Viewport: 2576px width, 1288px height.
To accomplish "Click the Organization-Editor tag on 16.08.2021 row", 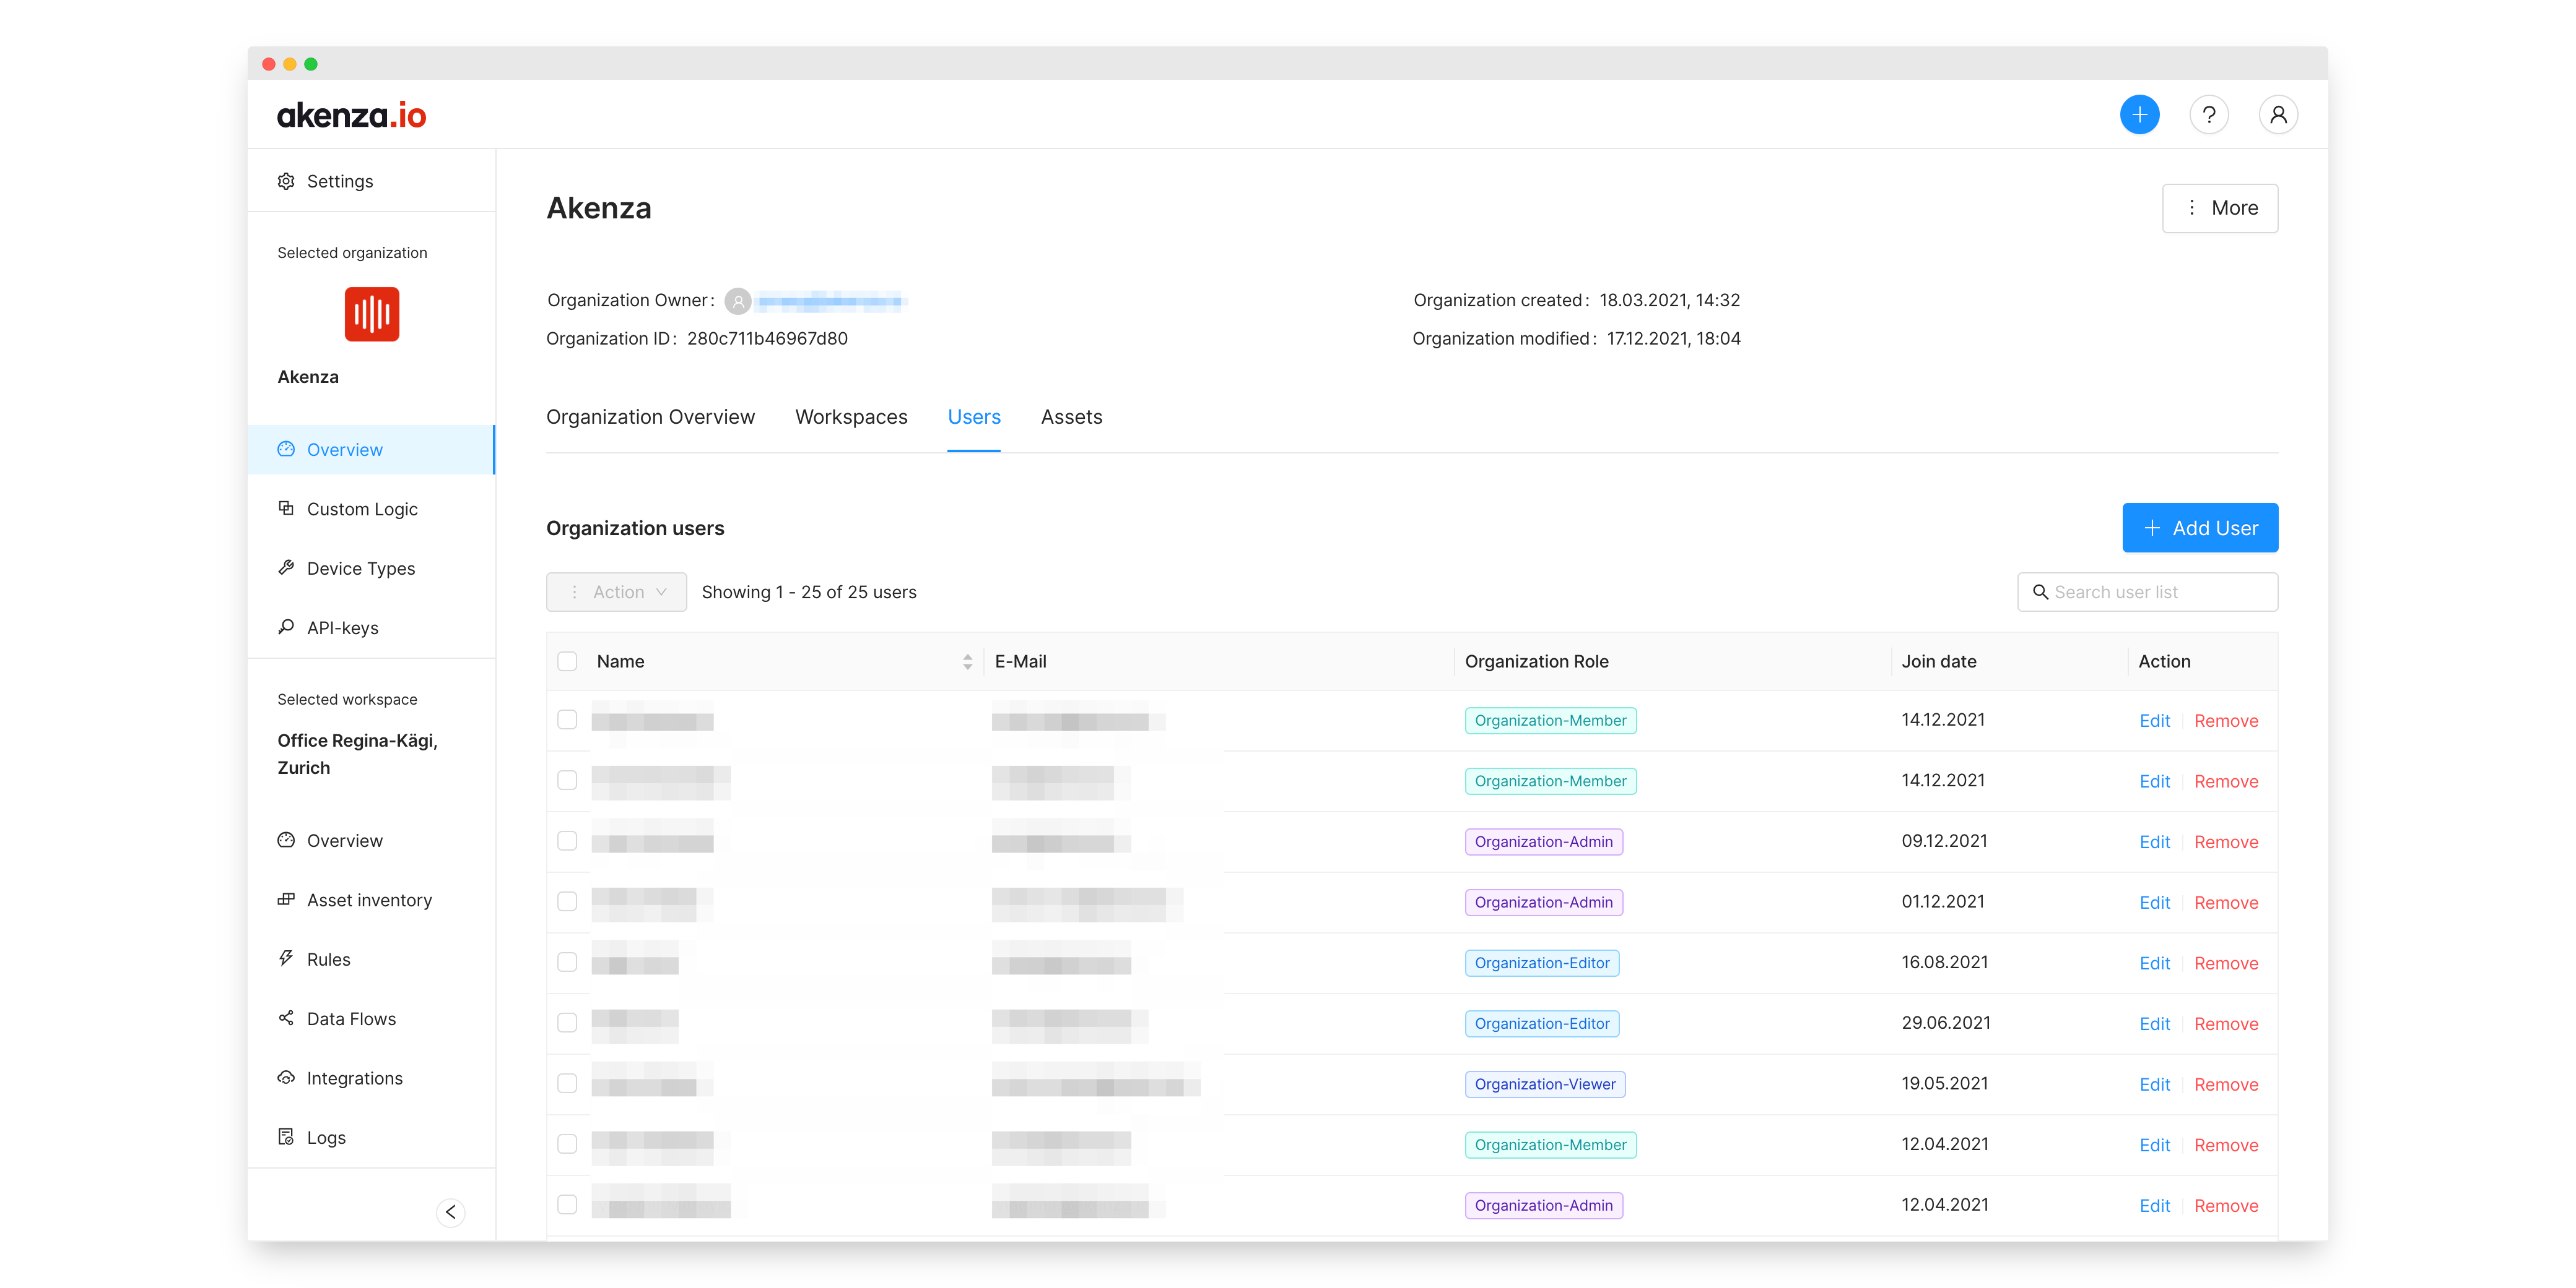I will pos(1541,963).
